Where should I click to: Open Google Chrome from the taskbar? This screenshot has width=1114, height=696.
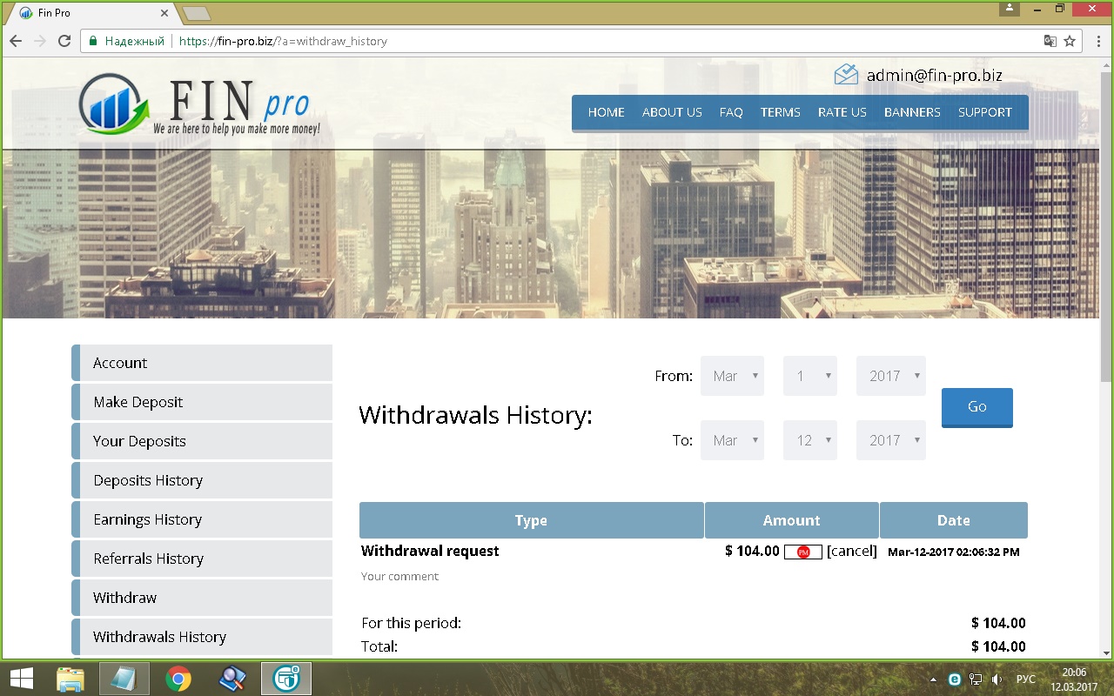tap(178, 679)
